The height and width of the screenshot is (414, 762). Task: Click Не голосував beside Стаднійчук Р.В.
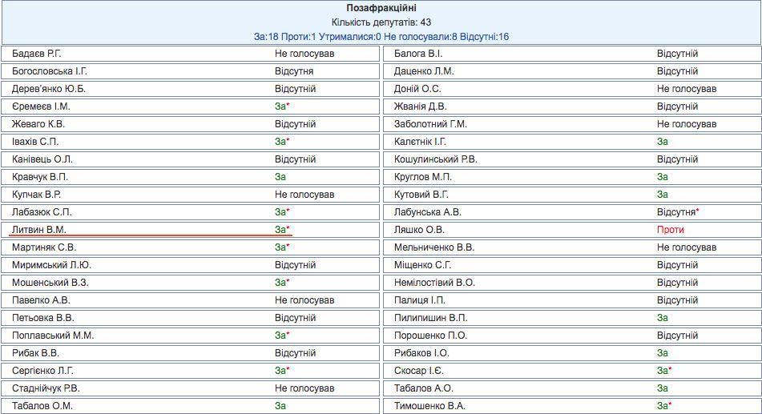[x=304, y=388]
